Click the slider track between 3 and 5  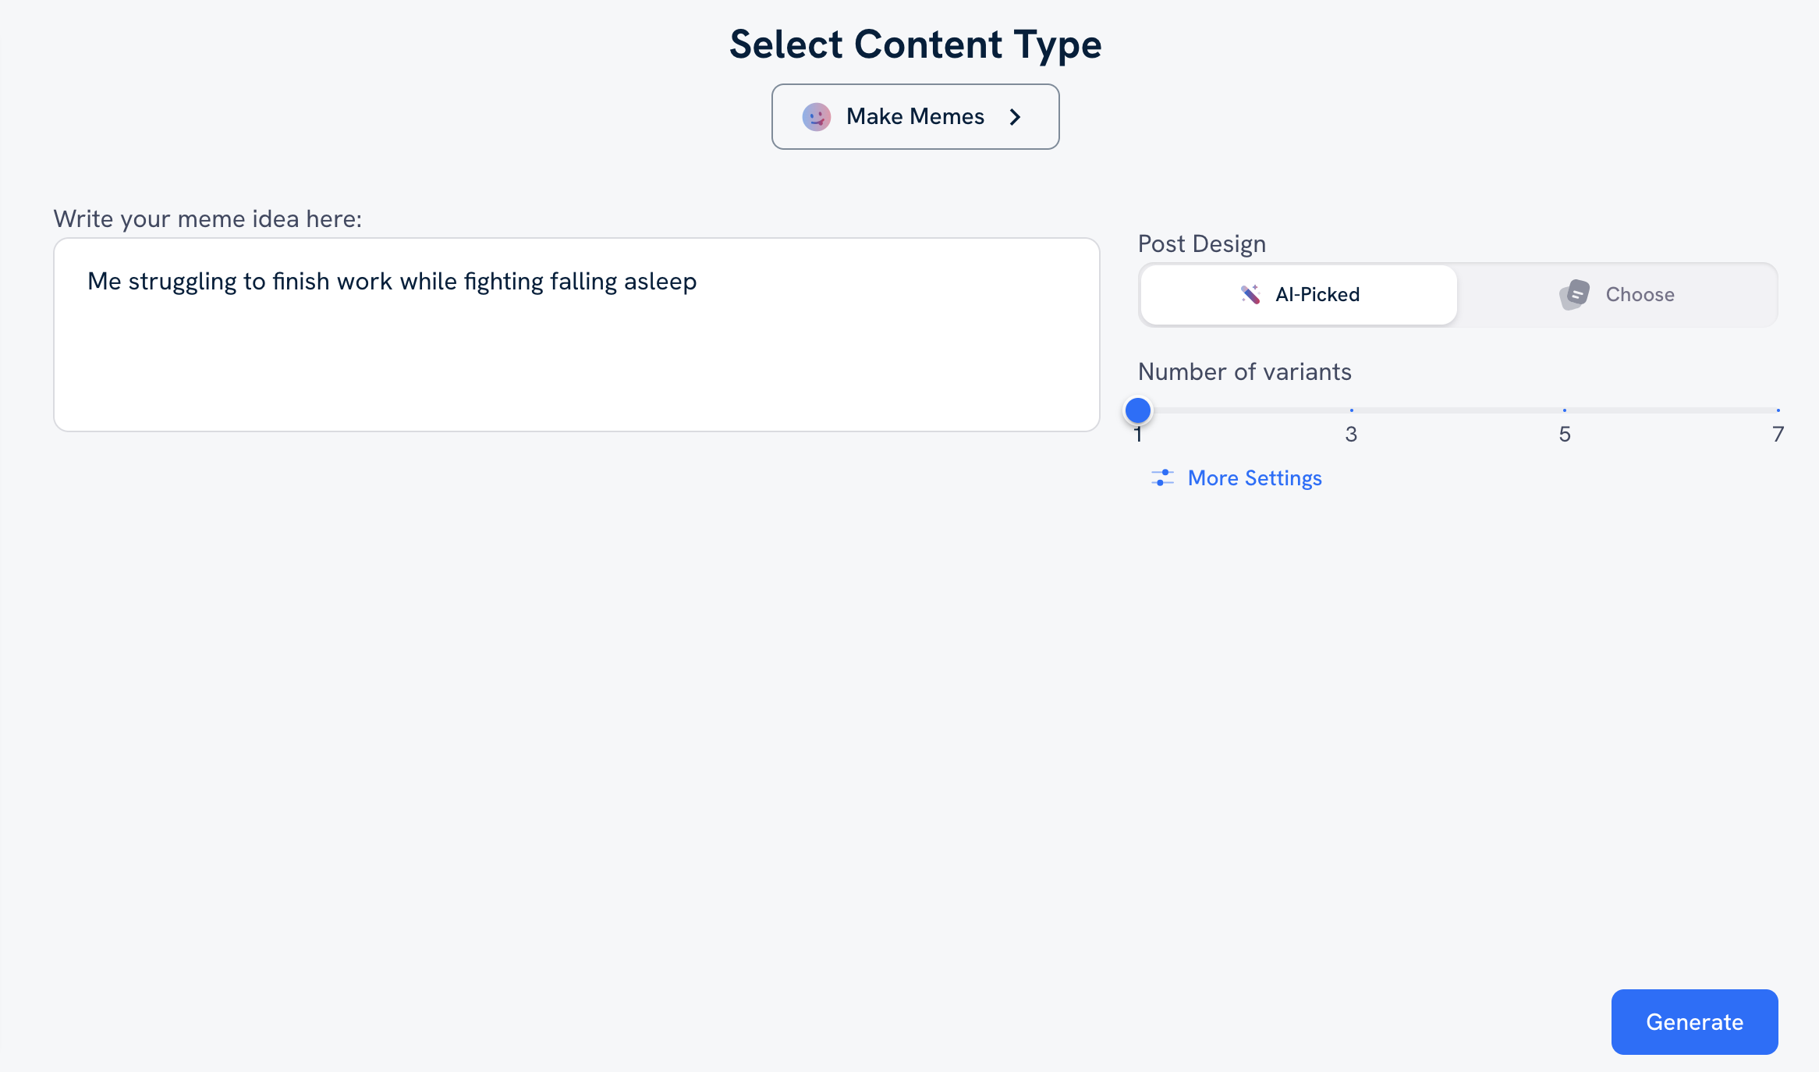[1458, 410]
